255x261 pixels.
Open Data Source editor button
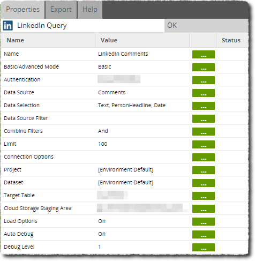(x=204, y=93)
